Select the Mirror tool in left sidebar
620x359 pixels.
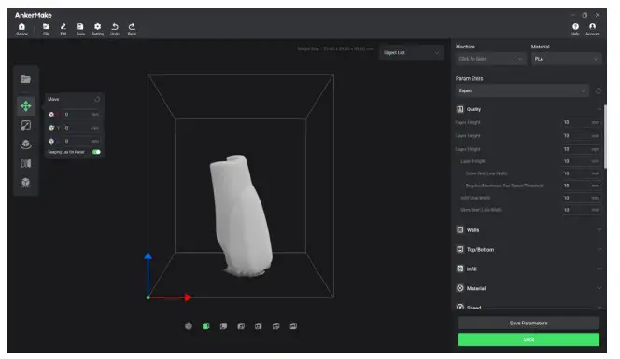pyautogui.click(x=26, y=163)
